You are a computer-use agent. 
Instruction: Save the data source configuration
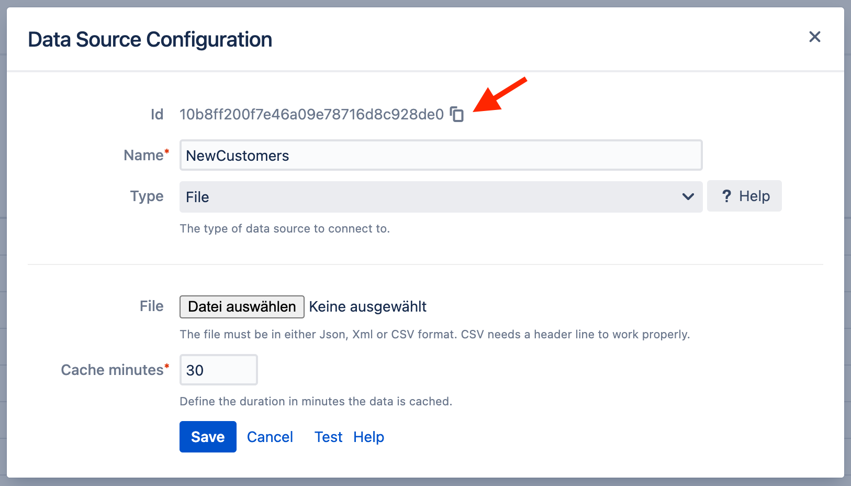[x=208, y=437]
